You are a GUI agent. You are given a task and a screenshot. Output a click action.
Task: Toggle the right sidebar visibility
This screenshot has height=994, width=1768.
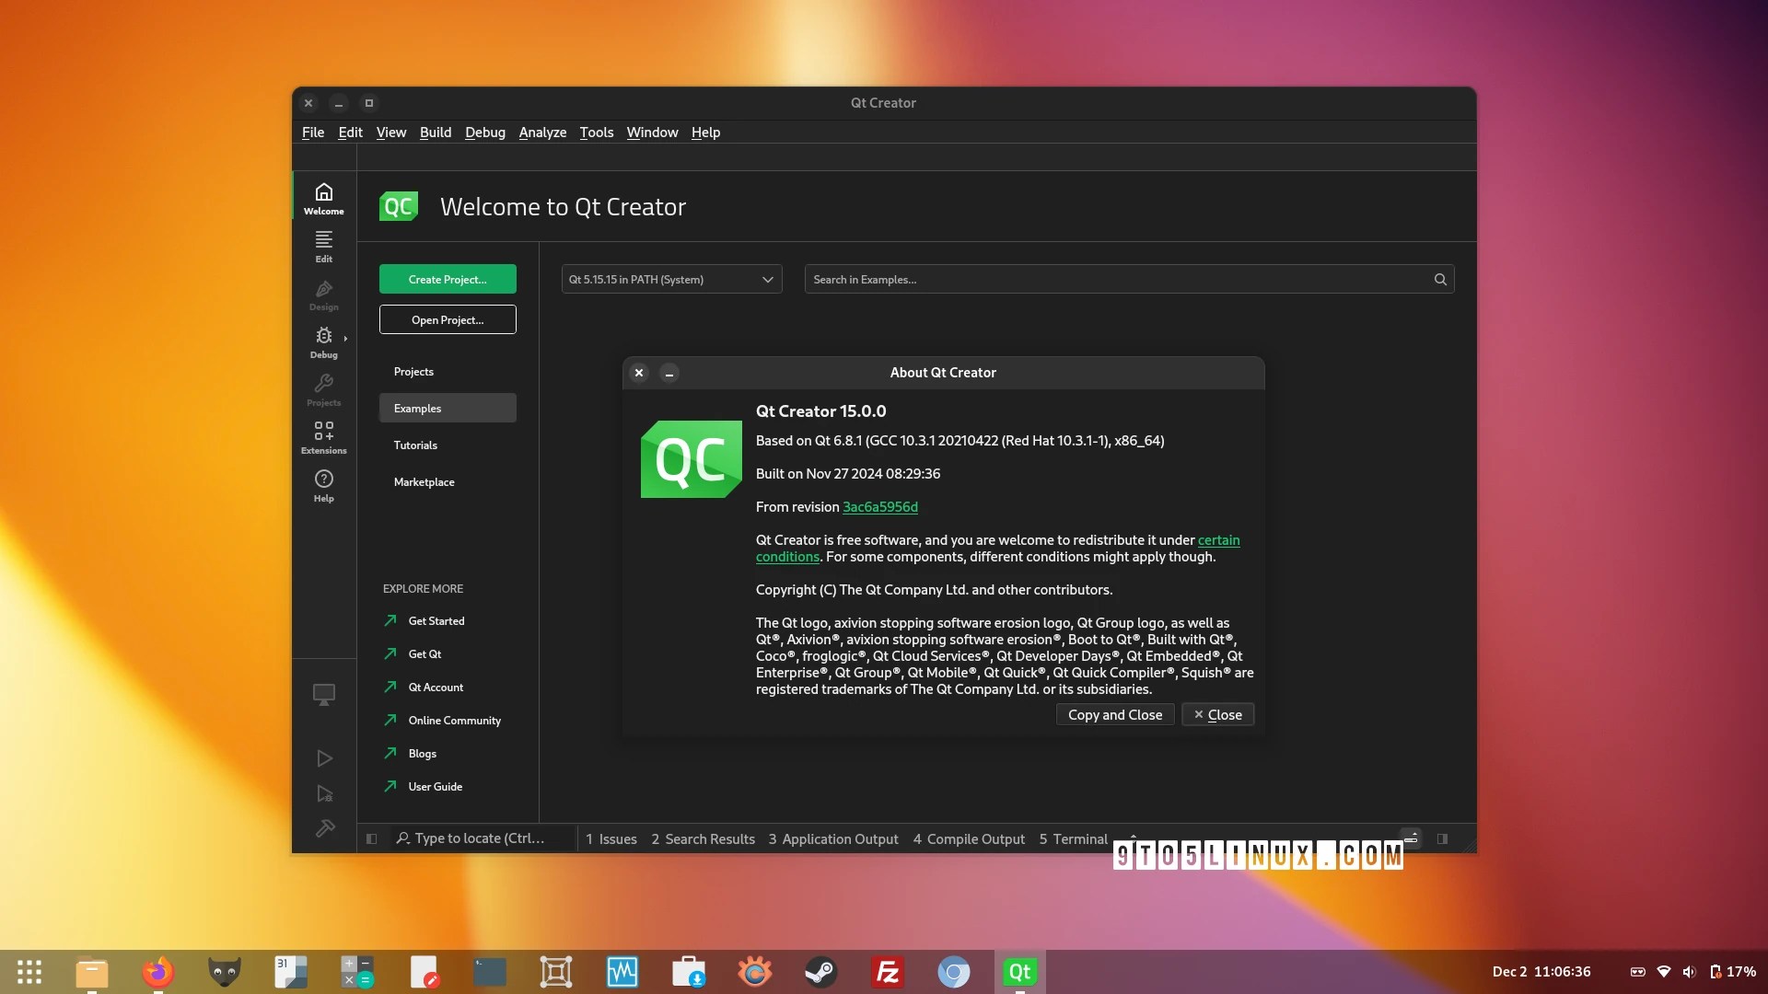click(1442, 838)
